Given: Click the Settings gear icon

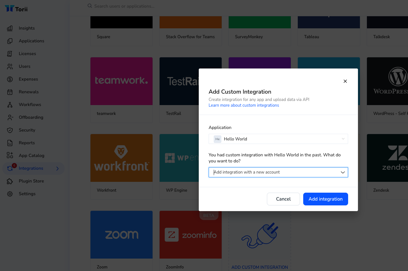Looking at the screenshot, I should [x=10, y=194].
